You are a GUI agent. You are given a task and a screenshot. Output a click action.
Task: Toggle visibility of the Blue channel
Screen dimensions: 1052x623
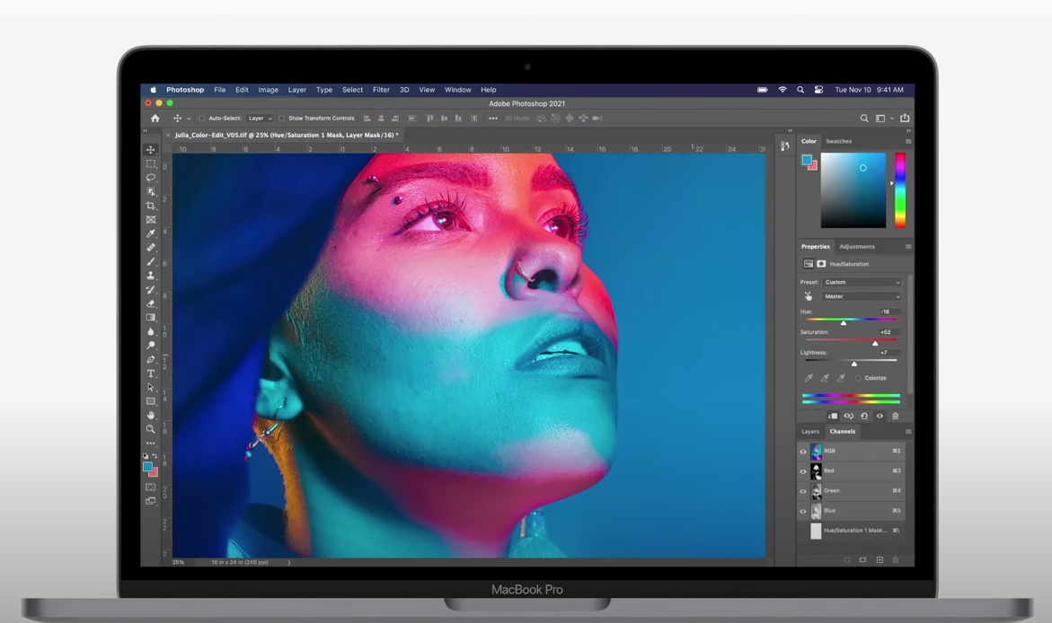pos(803,511)
